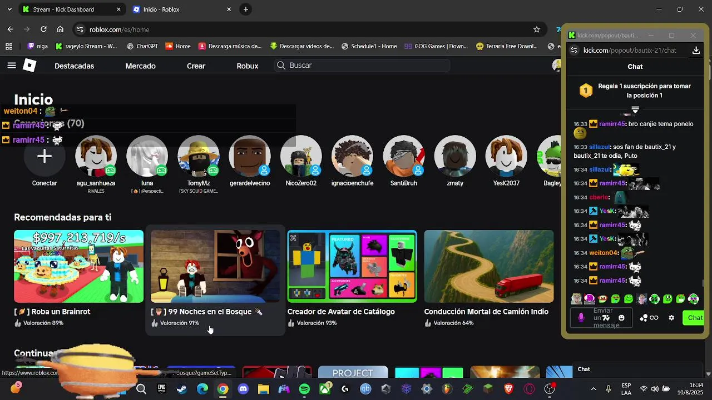Open the GOG Games bookmark
Screen dimensions: 712x400
click(436, 46)
